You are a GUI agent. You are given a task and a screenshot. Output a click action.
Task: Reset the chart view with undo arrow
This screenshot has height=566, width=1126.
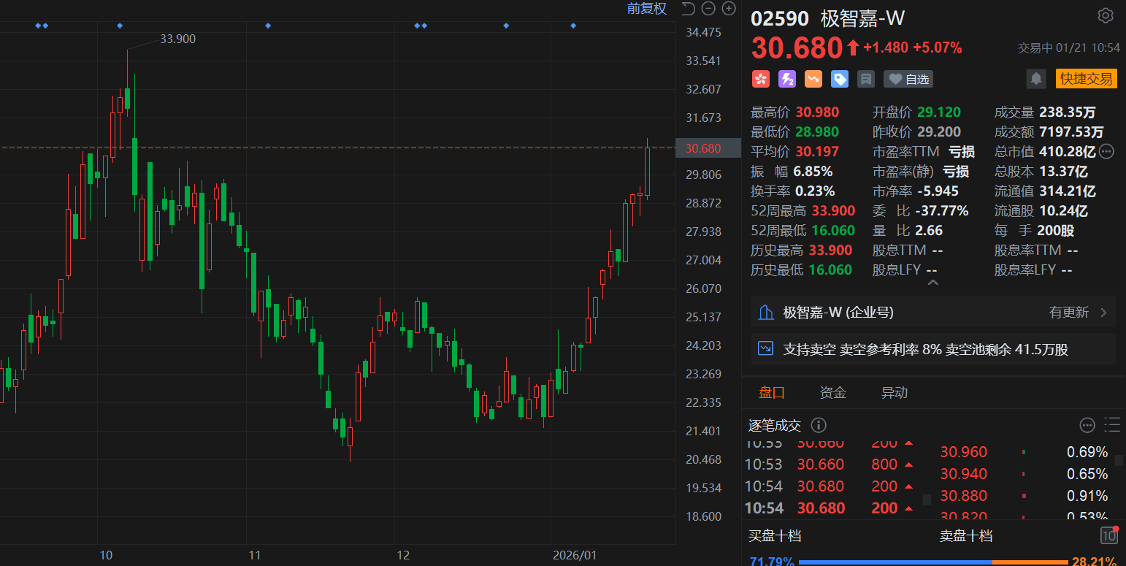click(688, 9)
